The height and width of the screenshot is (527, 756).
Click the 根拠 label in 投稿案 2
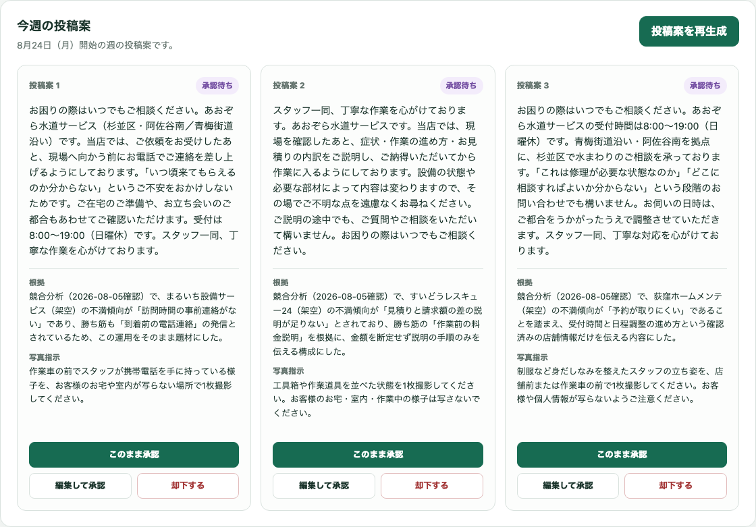pyautogui.click(x=281, y=283)
